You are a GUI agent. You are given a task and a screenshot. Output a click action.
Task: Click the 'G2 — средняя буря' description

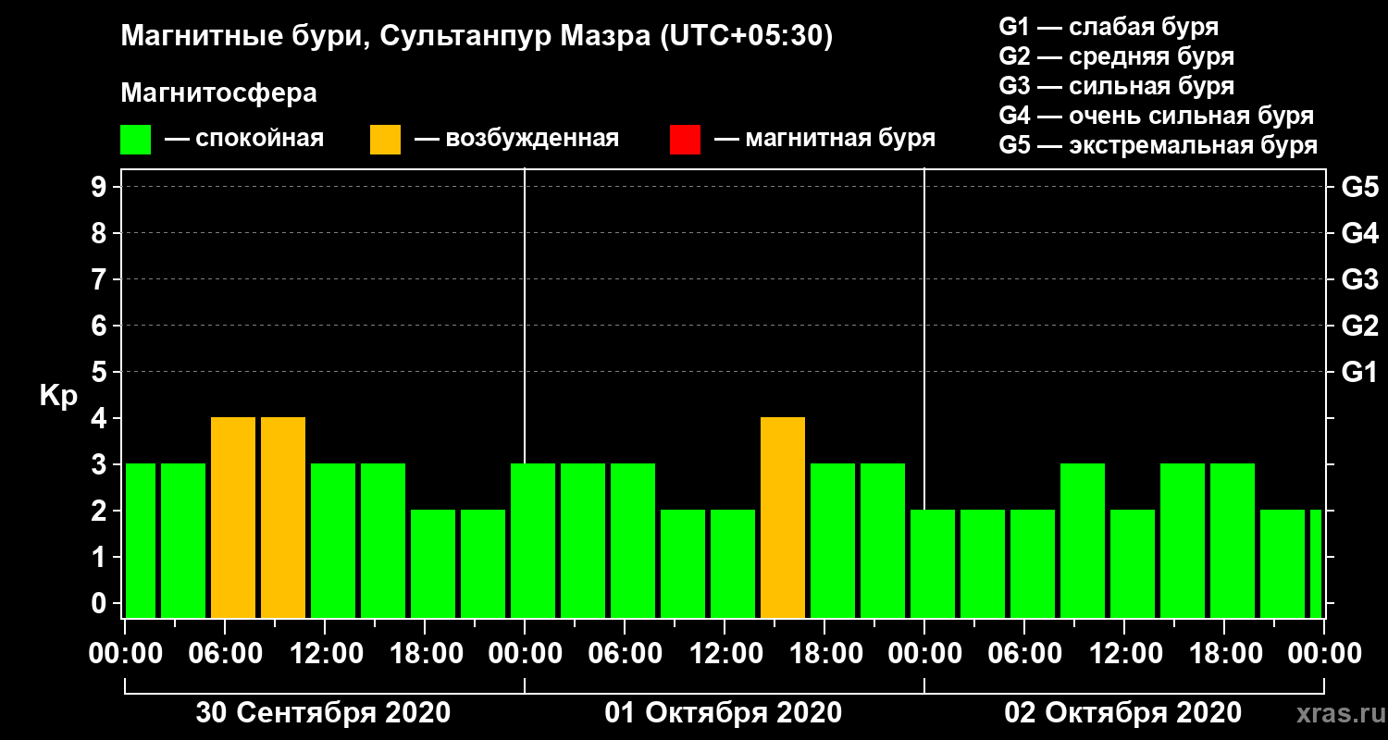pyautogui.click(x=1116, y=56)
